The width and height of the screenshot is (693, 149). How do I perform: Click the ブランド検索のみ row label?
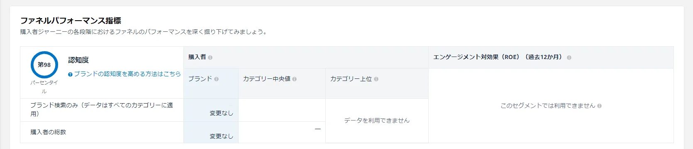click(x=102, y=109)
